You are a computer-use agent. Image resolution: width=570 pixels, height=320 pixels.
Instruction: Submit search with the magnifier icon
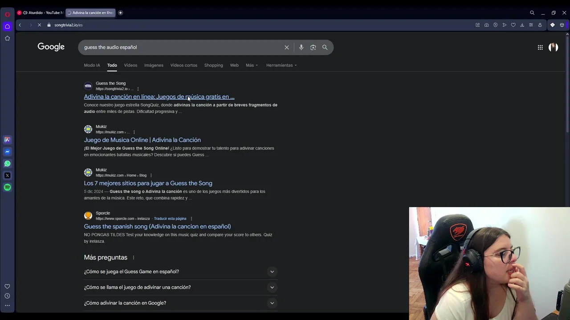[x=325, y=47]
